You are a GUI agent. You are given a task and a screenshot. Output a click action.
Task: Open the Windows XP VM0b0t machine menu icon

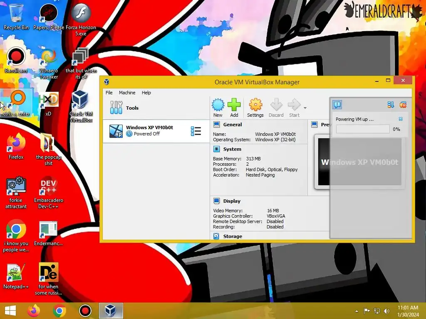coord(196,131)
